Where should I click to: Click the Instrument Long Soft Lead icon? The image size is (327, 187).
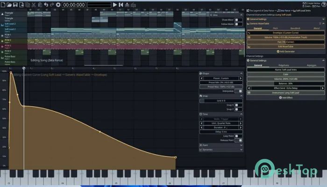tap(249, 93)
